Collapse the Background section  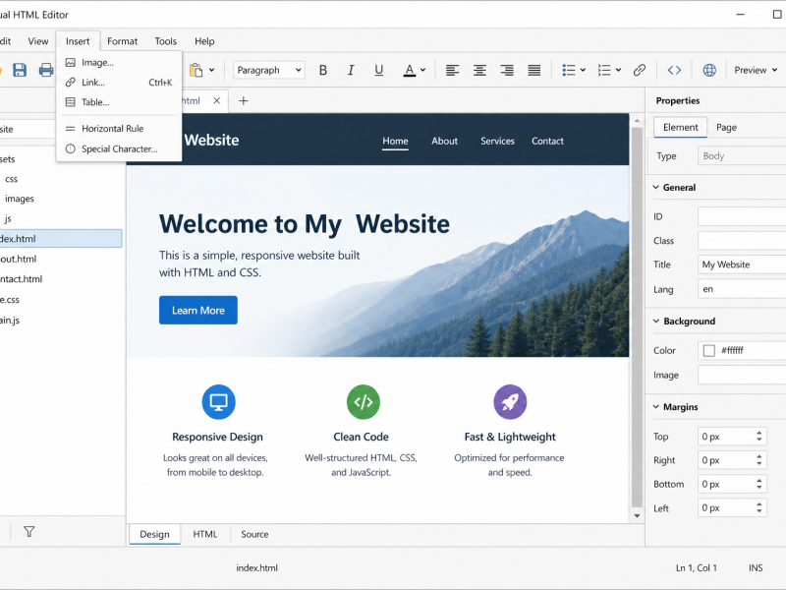(x=655, y=322)
